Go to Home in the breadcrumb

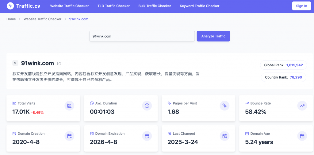coord(11,19)
